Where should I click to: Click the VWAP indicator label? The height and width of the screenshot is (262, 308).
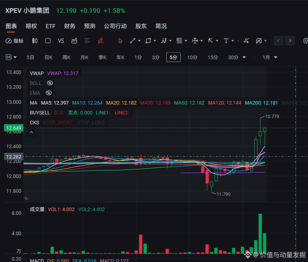pyautogui.click(x=37, y=73)
